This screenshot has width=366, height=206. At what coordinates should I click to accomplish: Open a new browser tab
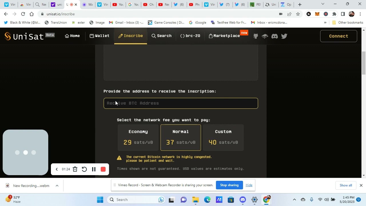coord(300,5)
